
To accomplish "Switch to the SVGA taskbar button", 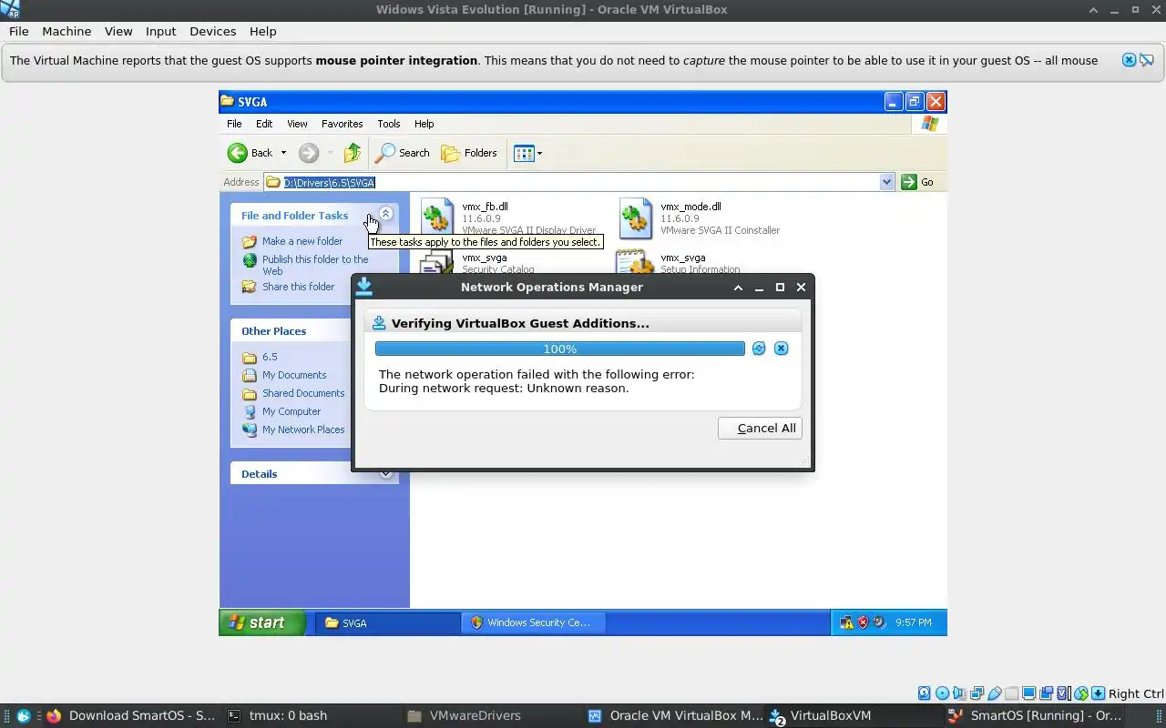I will point(388,622).
